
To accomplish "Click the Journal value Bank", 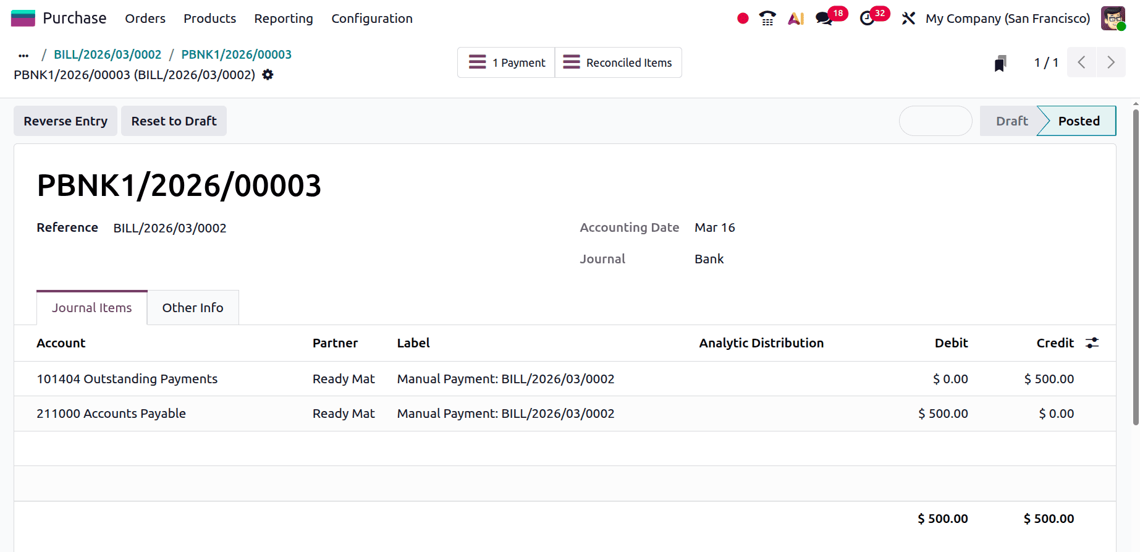I will (709, 259).
